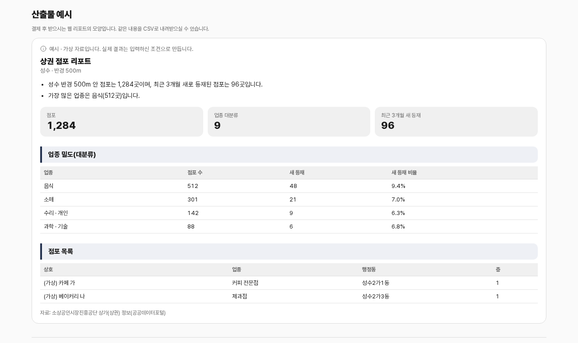Click the "과학 · 기술" row category cell
The image size is (578, 343).
[56, 227]
